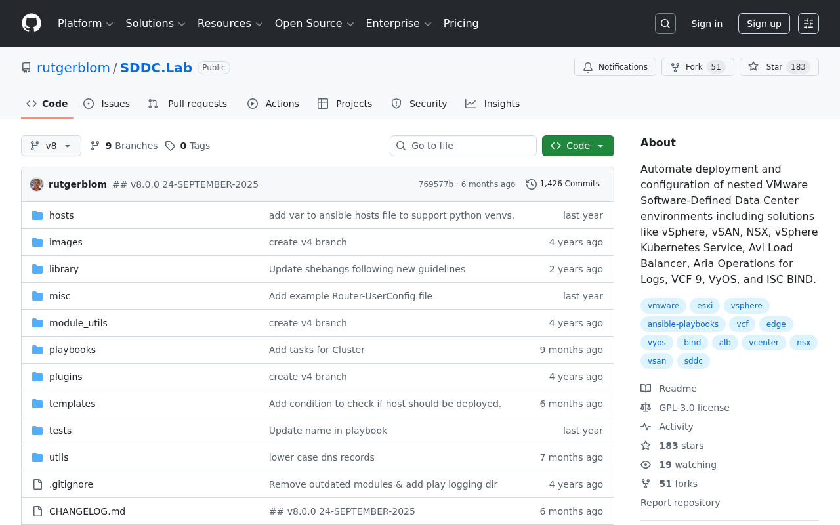Viewport: 840px width, 525px height.
Task: Open the rutgerblom profile link
Action: coord(73,67)
